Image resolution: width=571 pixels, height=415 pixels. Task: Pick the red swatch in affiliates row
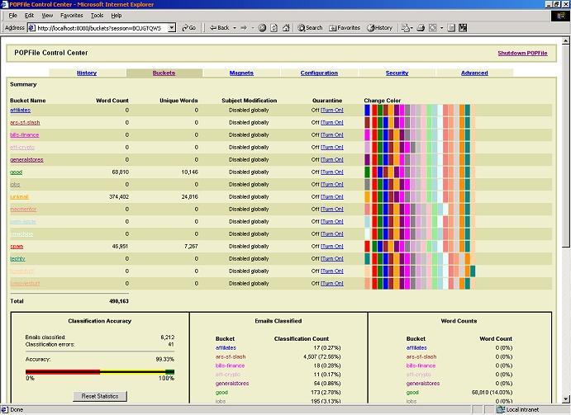pos(374,111)
